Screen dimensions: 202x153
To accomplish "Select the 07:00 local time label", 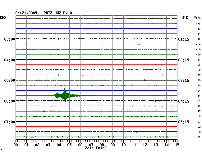I will [10, 122].
